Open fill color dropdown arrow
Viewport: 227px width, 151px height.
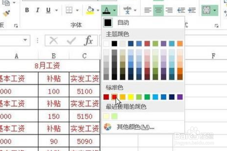(x=98, y=10)
